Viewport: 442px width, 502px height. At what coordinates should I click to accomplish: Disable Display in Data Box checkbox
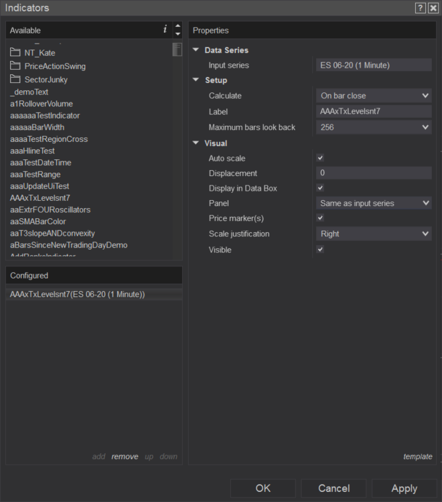tap(320, 188)
